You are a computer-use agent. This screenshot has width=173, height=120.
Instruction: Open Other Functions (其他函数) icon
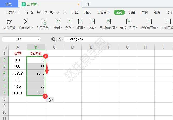click(x=168, y=21)
